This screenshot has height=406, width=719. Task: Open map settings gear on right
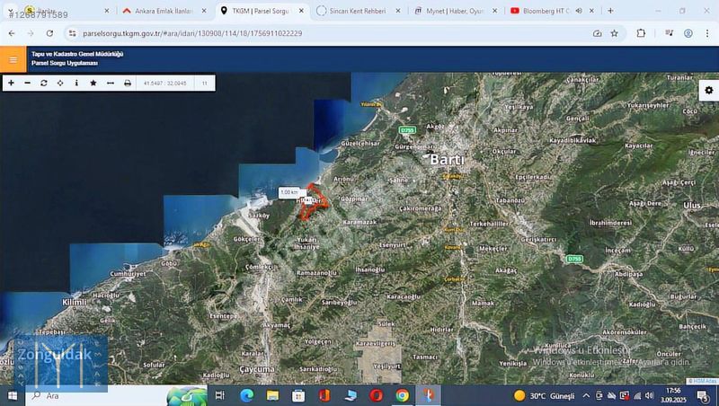[x=708, y=90]
